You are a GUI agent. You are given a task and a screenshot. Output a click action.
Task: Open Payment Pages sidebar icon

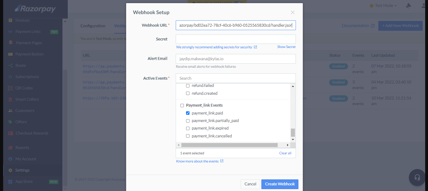10,43
